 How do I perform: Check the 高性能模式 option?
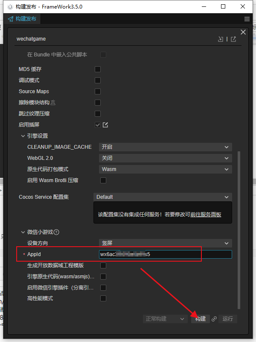pyautogui.click(x=103, y=298)
